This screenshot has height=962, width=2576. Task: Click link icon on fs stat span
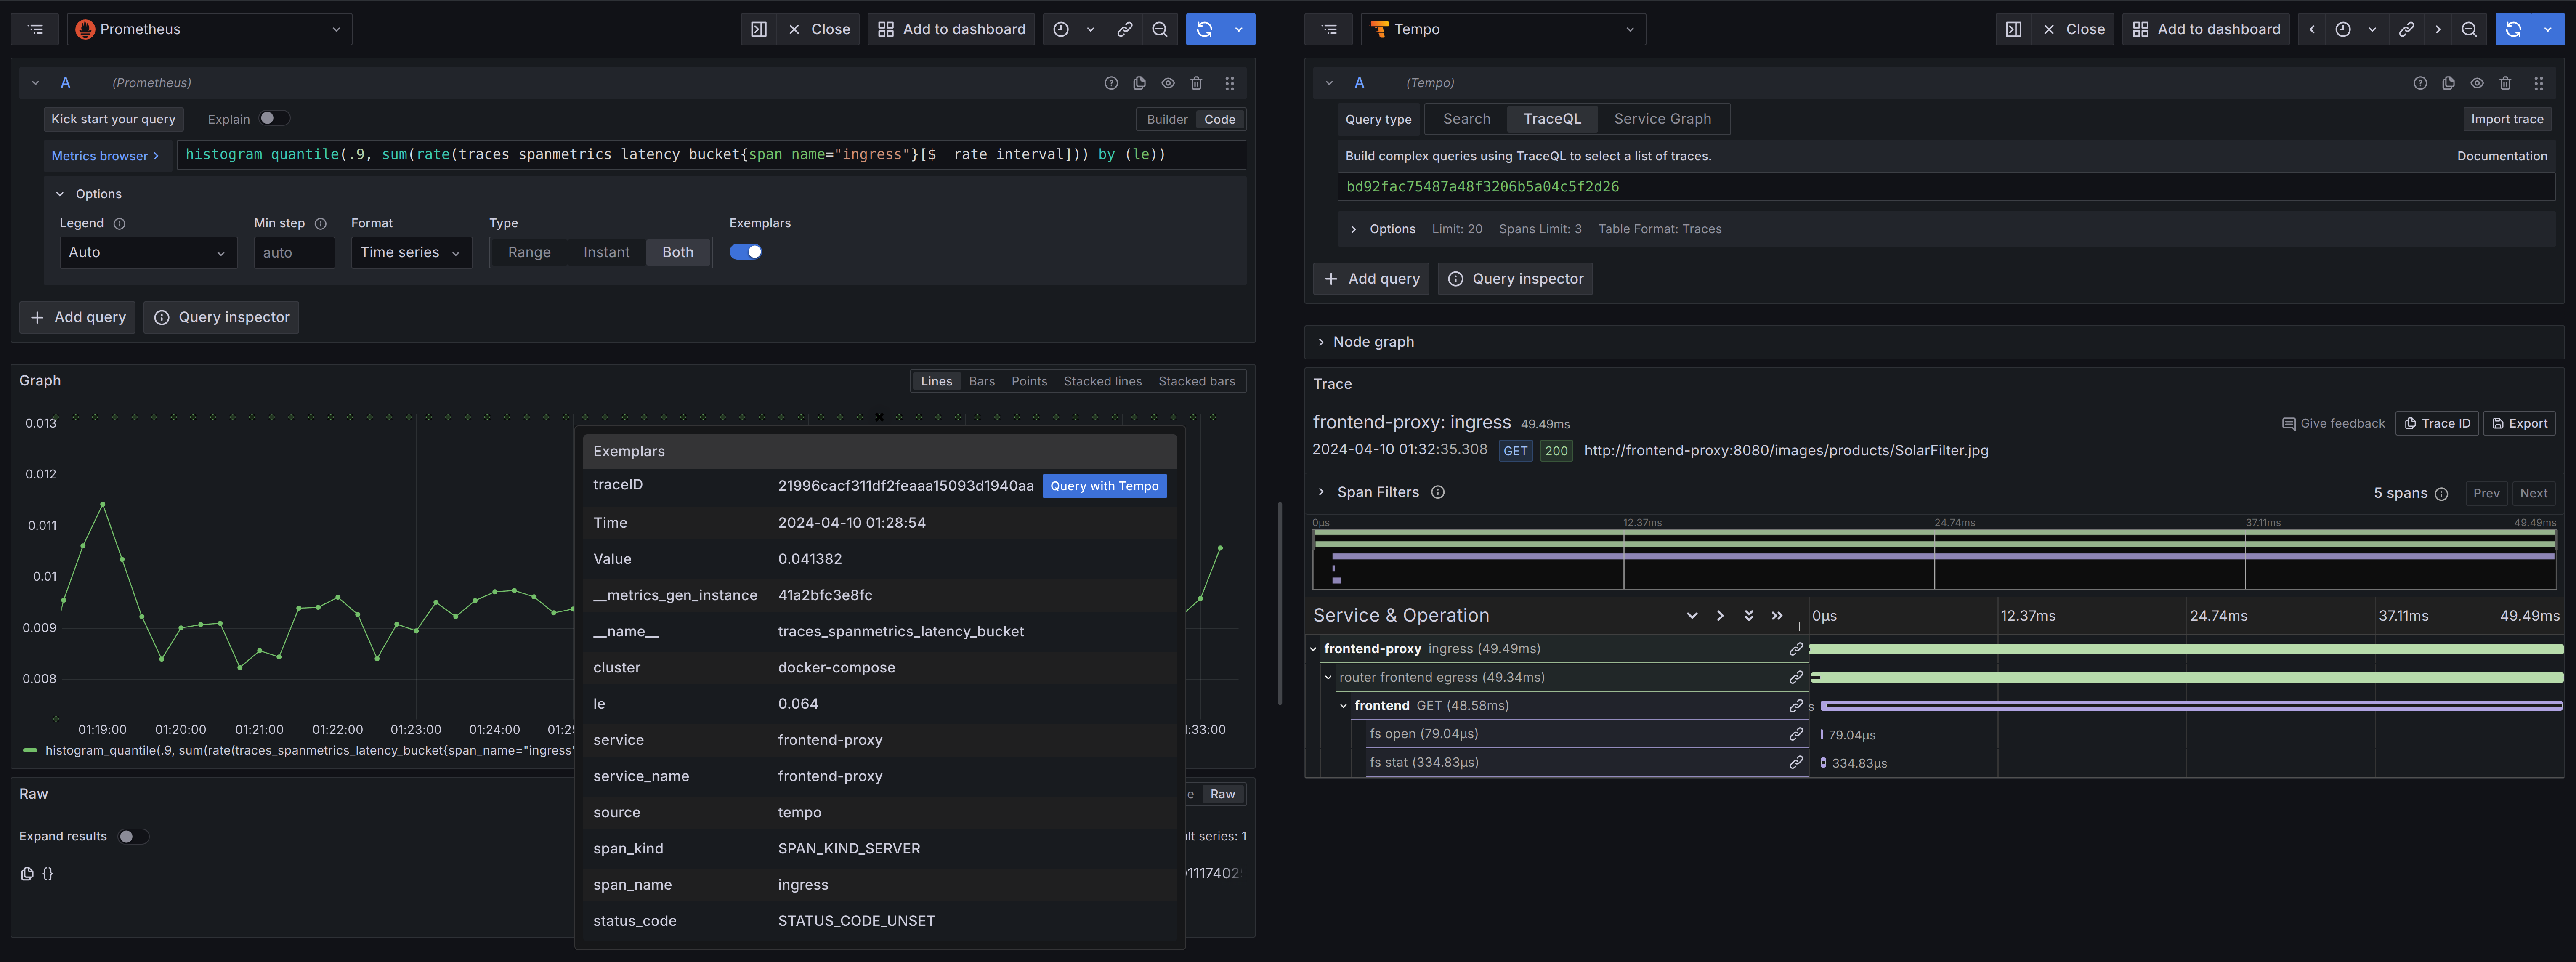pyautogui.click(x=1796, y=762)
